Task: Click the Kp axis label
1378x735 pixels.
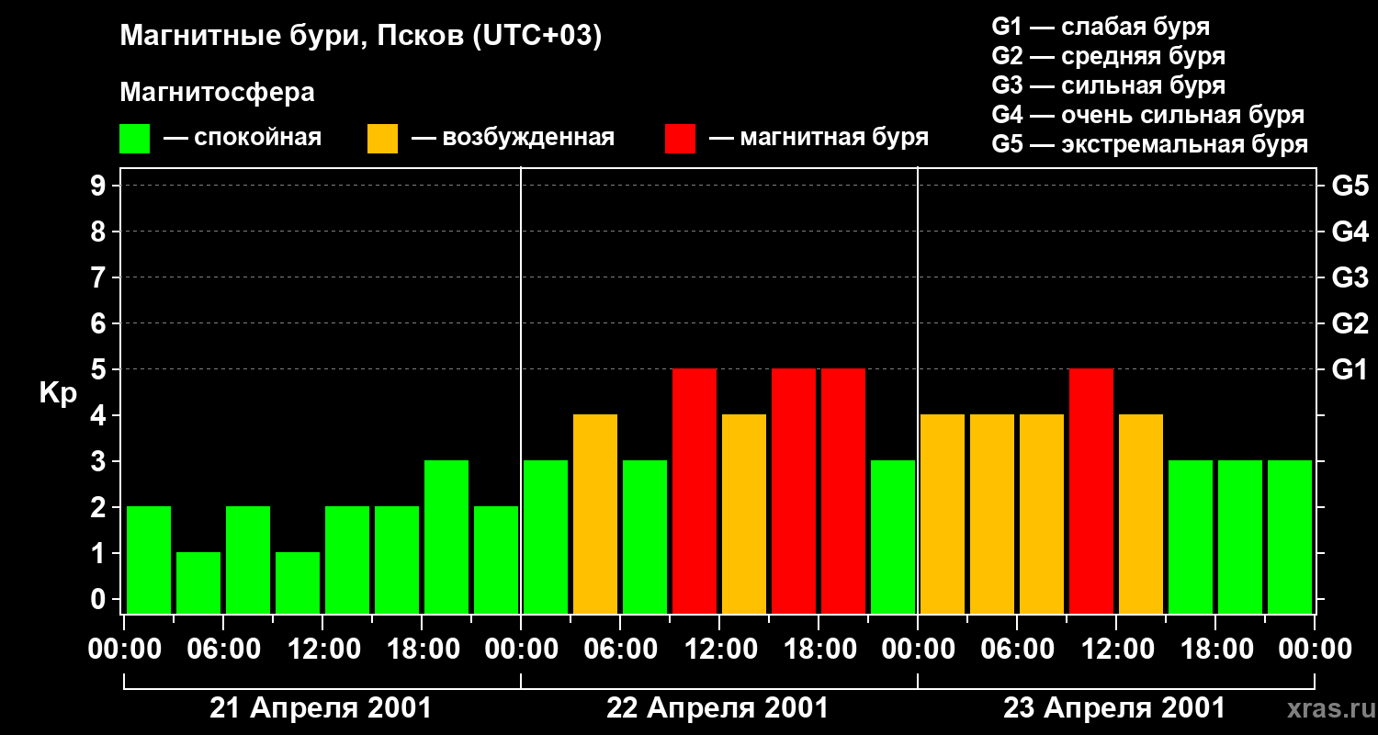Action: [58, 393]
